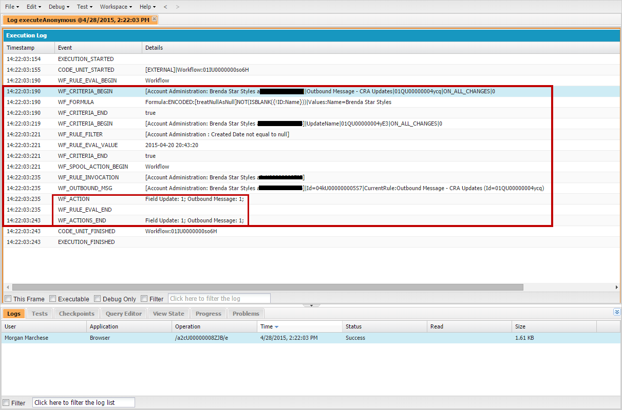Select the EXECUTION_STARTED log row
This screenshot has height=410, width=622.
pos(311,59)
